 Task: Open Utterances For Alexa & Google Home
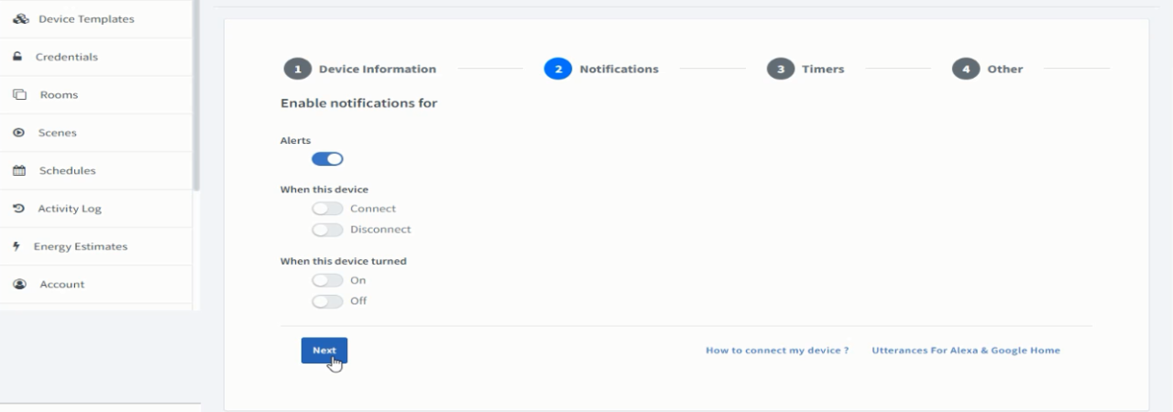966,351
